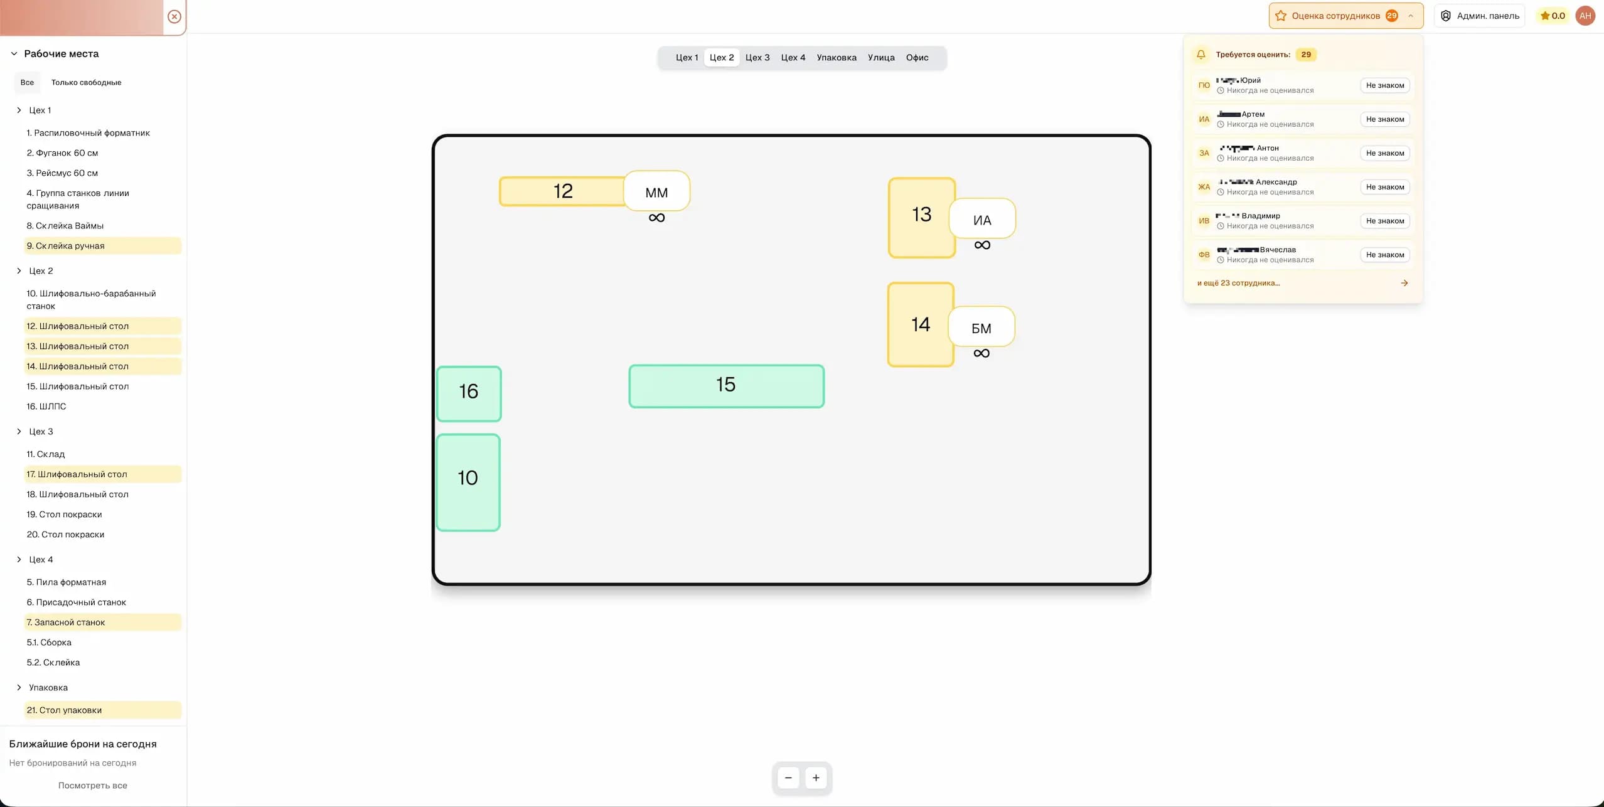Image resolution: width=1604 pixels, height=807 pixels.
Task: Open the АН user avatar menu
Action: click(1585, 16)
